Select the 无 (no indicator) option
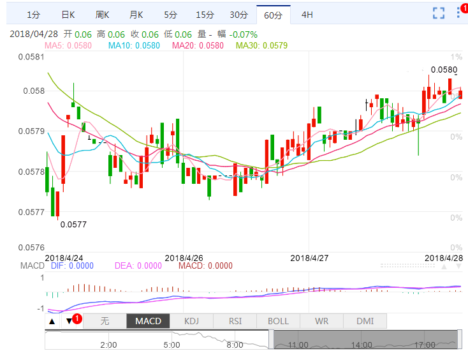The image size is (468, 351). pyautogui.click(x=105, y=321)
